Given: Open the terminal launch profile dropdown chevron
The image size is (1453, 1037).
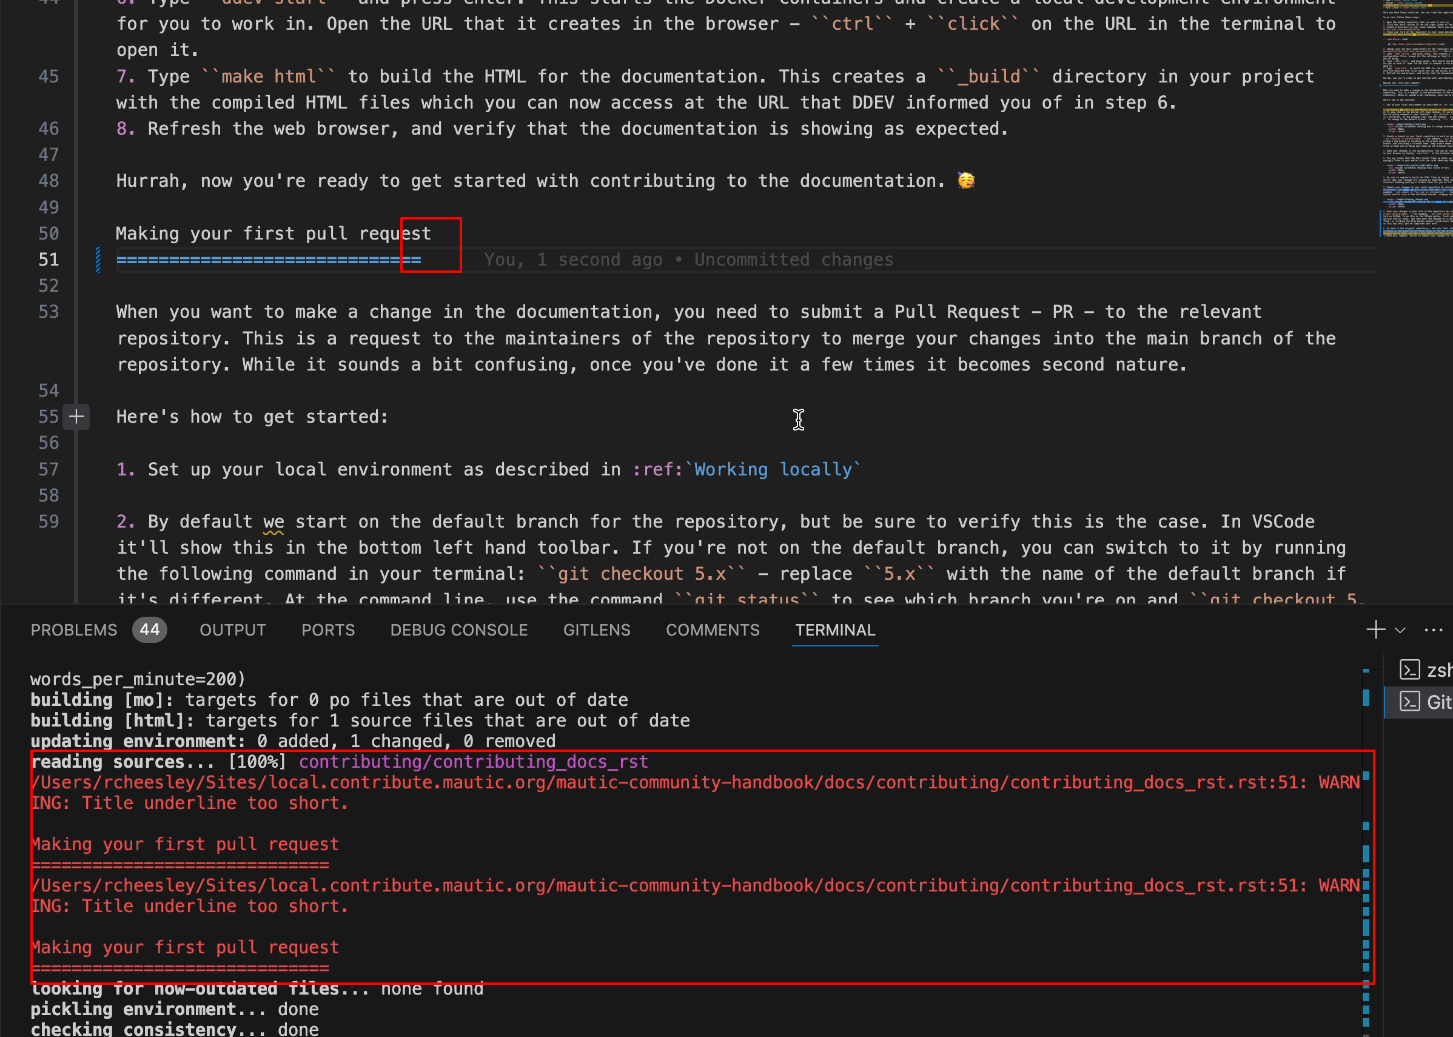Looking at the screenshot, I should point(1400,630).
